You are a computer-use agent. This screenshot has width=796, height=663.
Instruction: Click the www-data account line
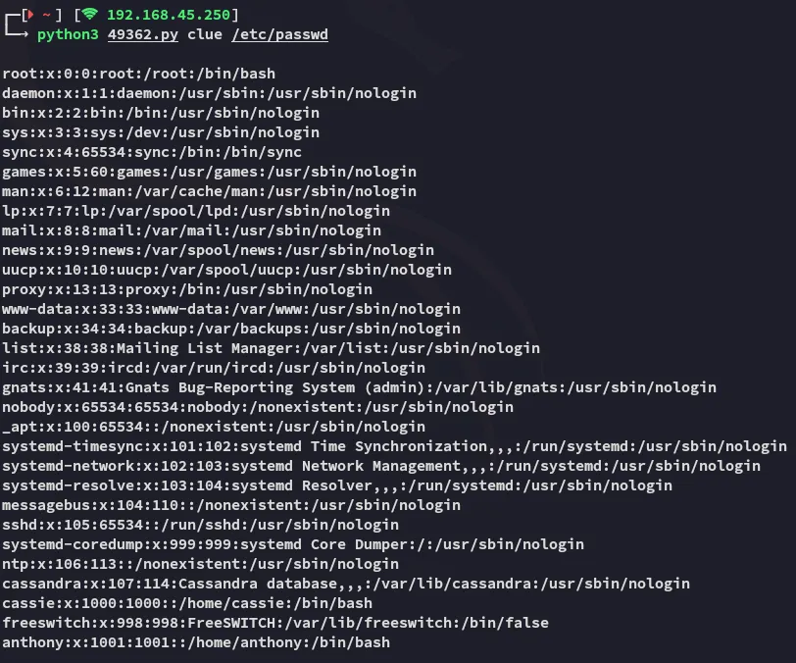click(x=230, y=309)
